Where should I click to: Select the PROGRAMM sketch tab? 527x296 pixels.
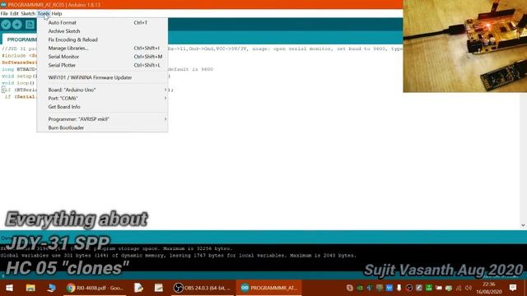point(20,39)
